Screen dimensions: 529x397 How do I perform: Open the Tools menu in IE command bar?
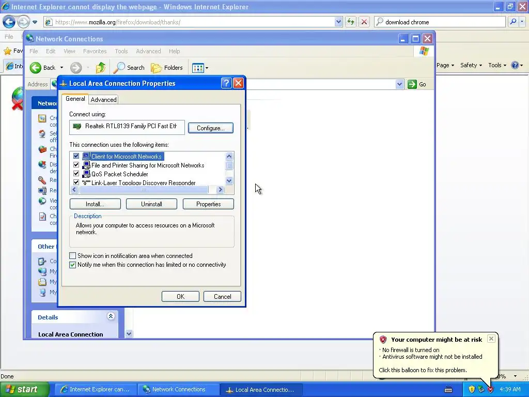[x=497, y=65]
